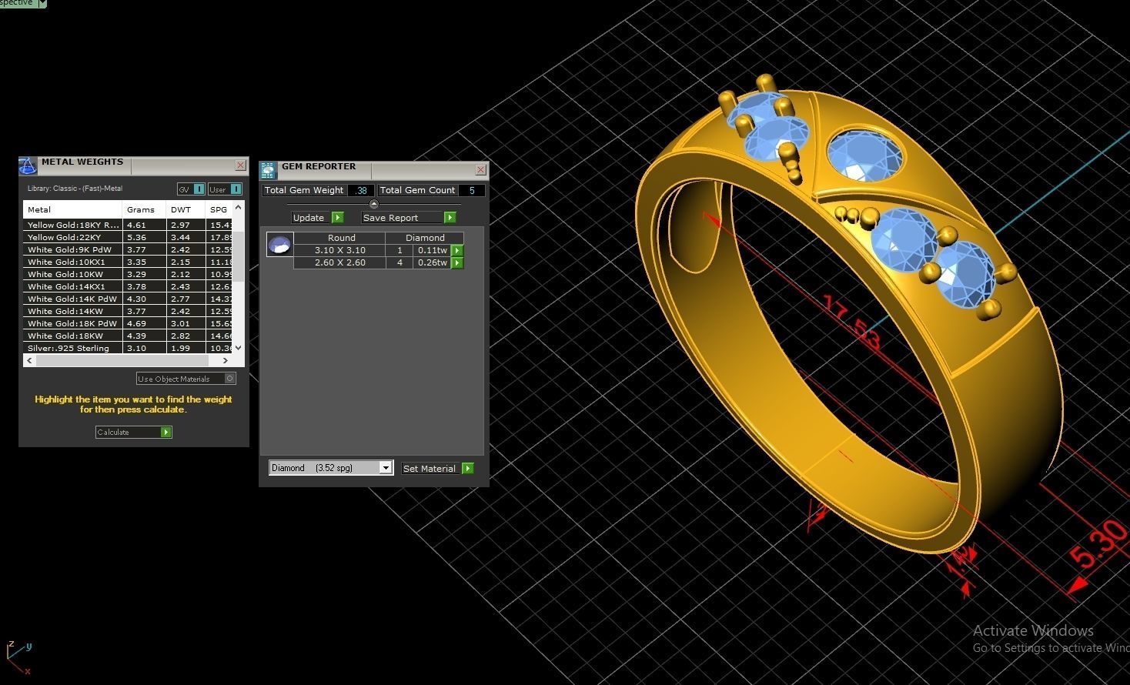
Task: Select the White Gold:14KW row
Action: click(x=128, y=311)
